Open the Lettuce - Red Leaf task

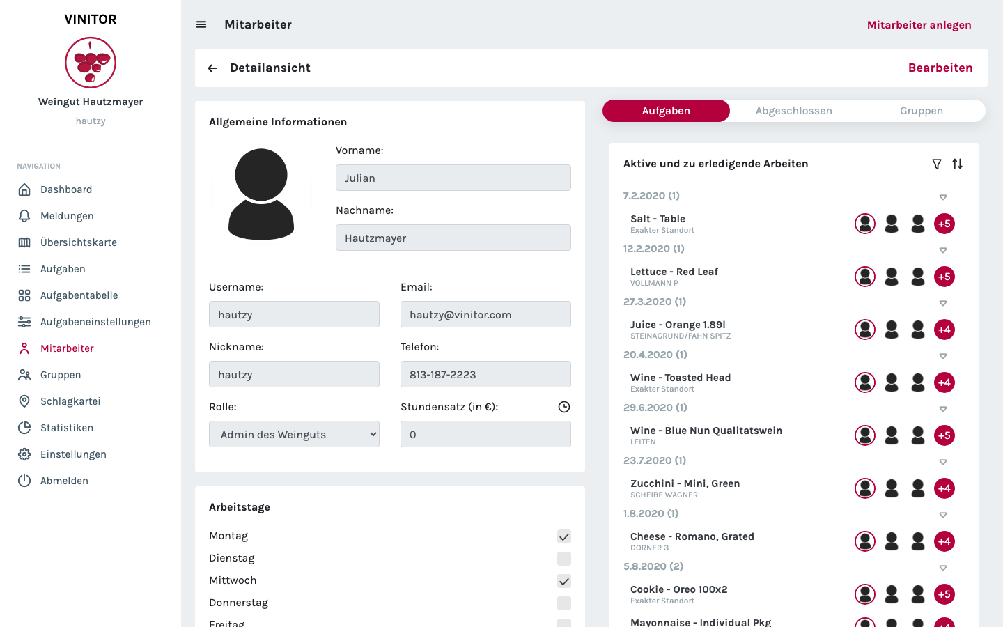point(674,272)
